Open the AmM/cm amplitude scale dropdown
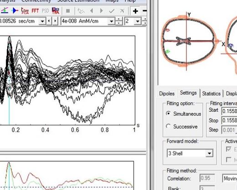Viewport: 237px width, 190px height. coord(111,21)
